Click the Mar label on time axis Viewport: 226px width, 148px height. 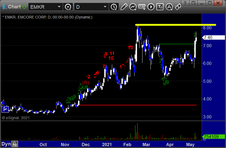pos(147,144)
